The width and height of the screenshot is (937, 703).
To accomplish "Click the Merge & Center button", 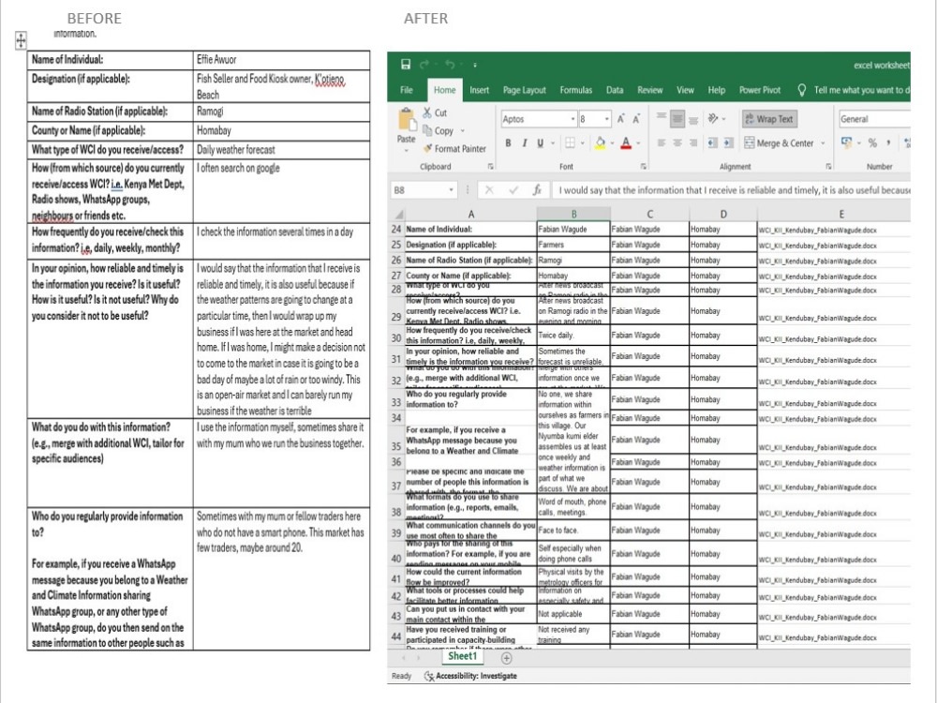I will (x=779, y=142).
